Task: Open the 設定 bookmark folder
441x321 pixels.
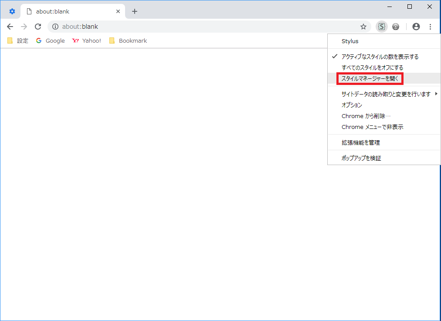Action: pos(18,41)
